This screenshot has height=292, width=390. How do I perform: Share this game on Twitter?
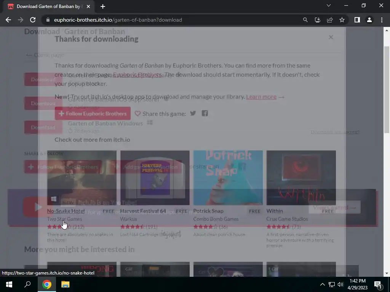pyautogui.click(x=193, y=113)
